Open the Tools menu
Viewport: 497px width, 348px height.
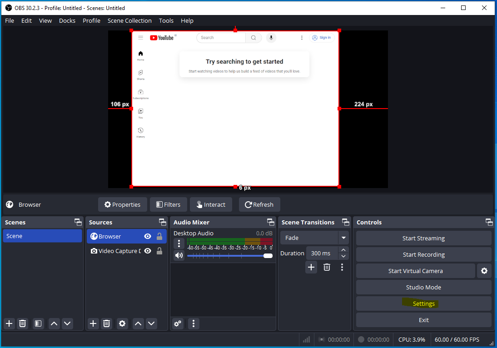coord(166,20)
